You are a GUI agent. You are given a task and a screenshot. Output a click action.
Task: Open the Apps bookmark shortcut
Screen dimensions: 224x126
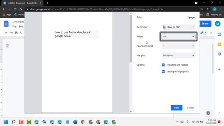7,15
